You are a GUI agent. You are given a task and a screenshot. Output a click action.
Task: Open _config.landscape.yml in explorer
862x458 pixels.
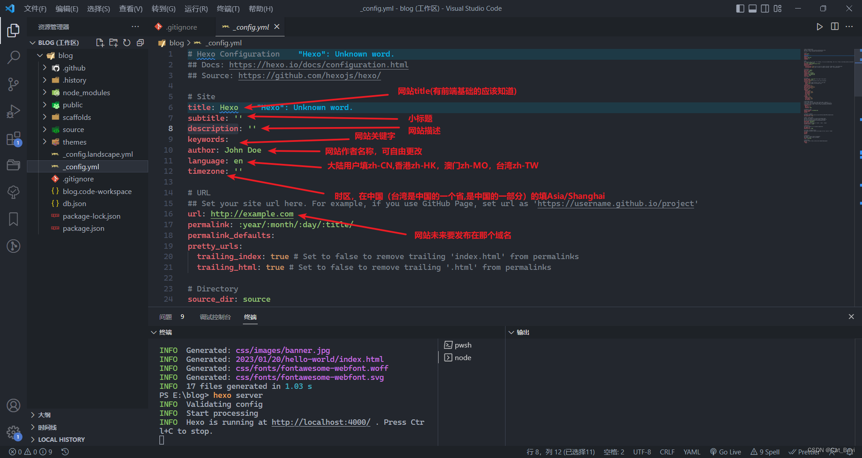87,154
